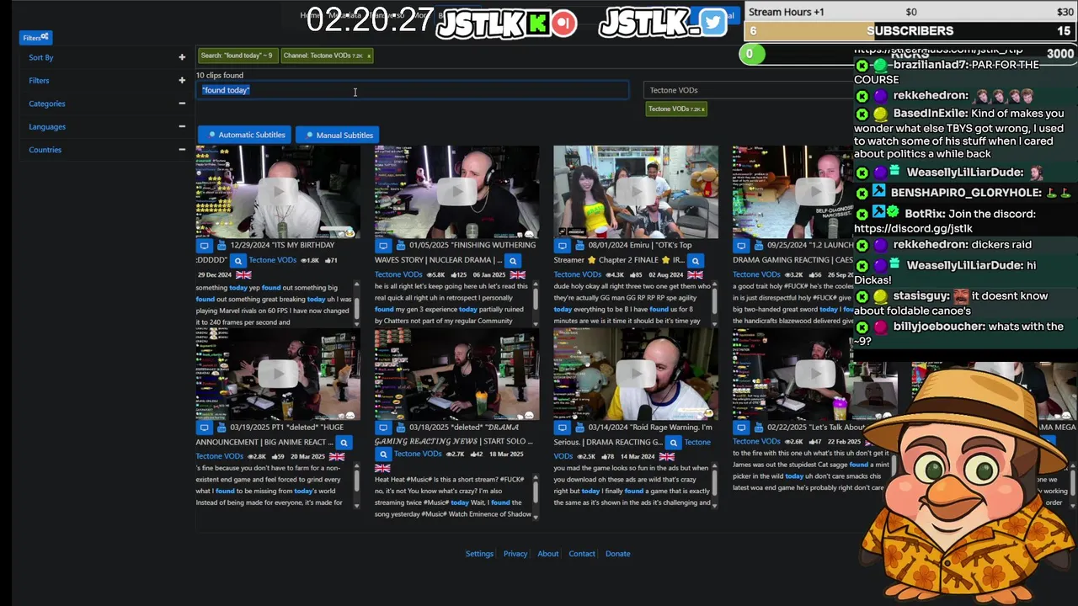Collapse the Categories section

tap(182, 104)
